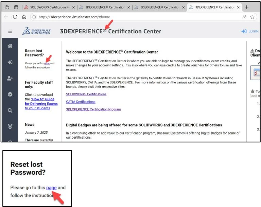
Task: Go to the browser home page button
Action: 24,17
